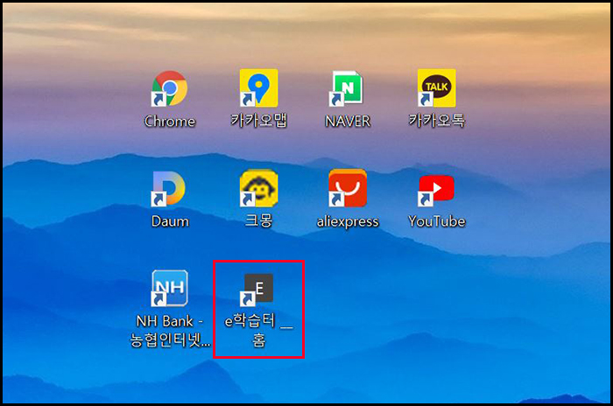Select the 카카오톡 TALK shortcut icon
The width and height of the screenshot is (613, 406).
(x=436, y=87)
